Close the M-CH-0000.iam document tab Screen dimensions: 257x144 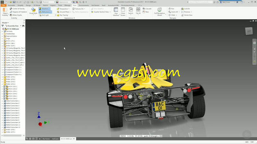pos(74,139)
